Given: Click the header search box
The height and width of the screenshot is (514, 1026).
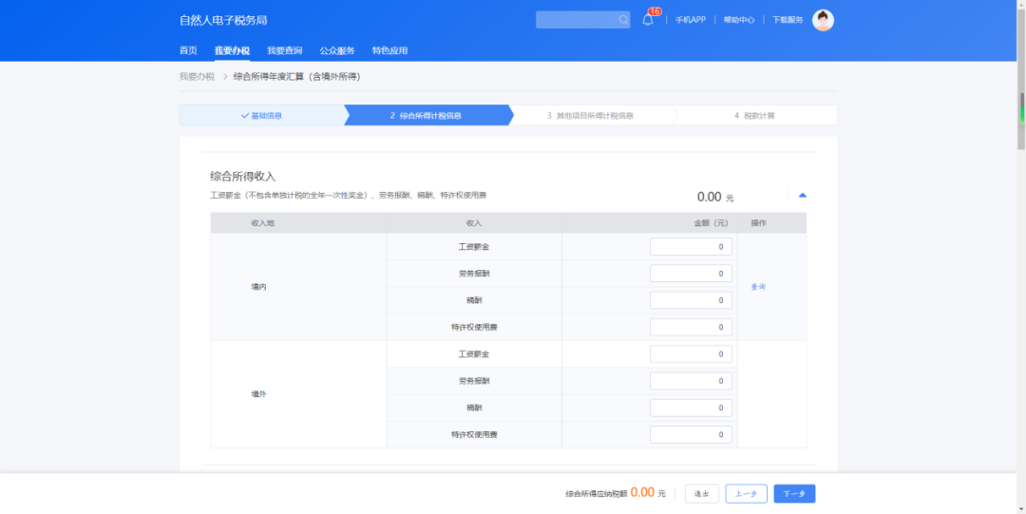Looking at the screenshot, I should [582, 20].
